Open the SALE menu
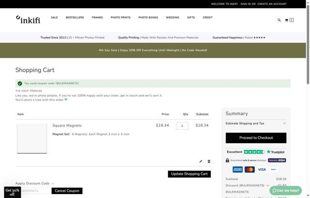Image resolution: width=310 pixels, height=198 pixels. [54, 17]
